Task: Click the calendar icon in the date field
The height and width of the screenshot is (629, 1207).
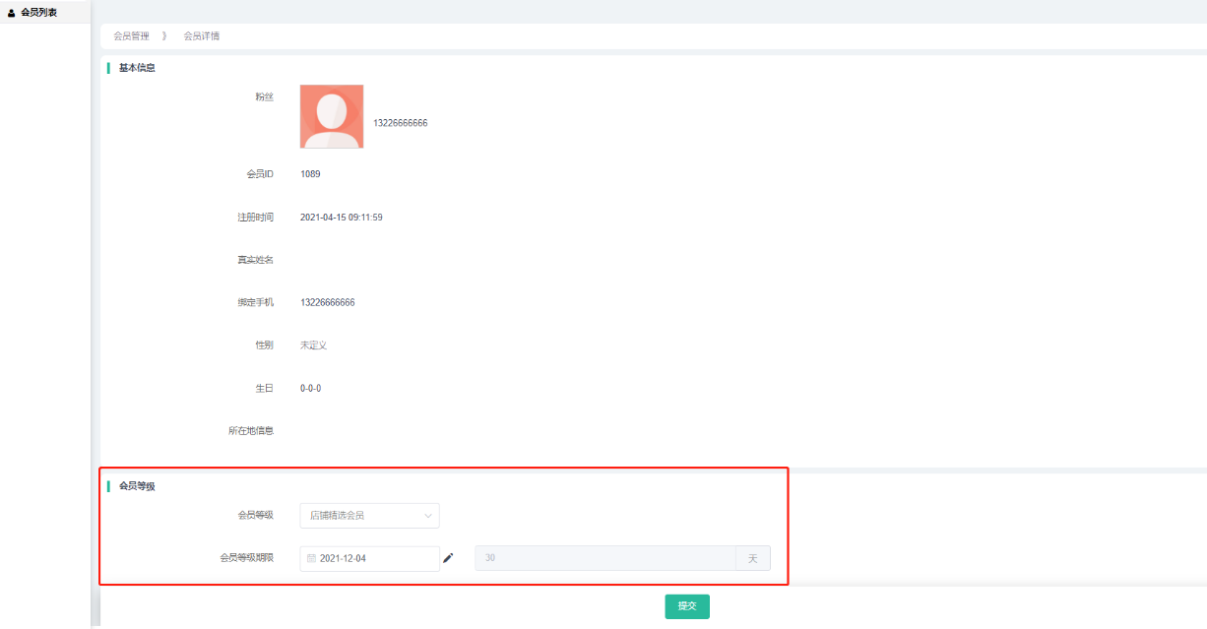Action: 311,558
